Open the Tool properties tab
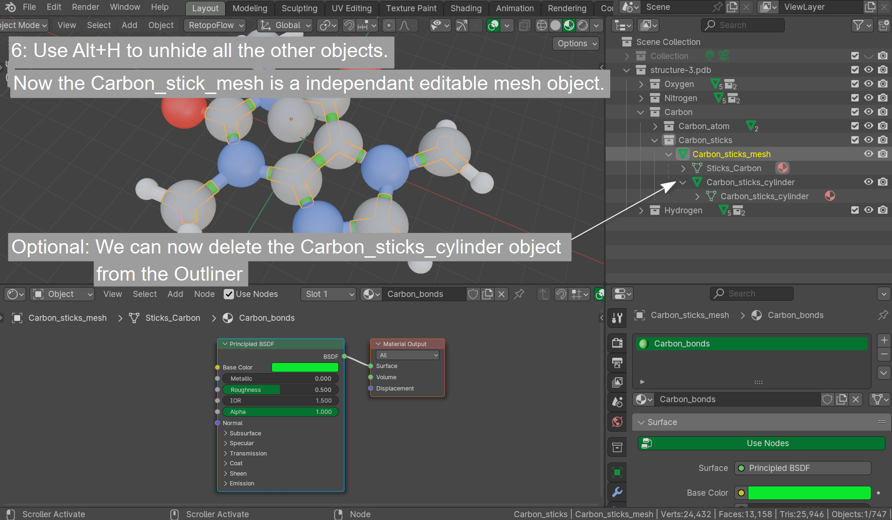 click(x=617, y=318)
